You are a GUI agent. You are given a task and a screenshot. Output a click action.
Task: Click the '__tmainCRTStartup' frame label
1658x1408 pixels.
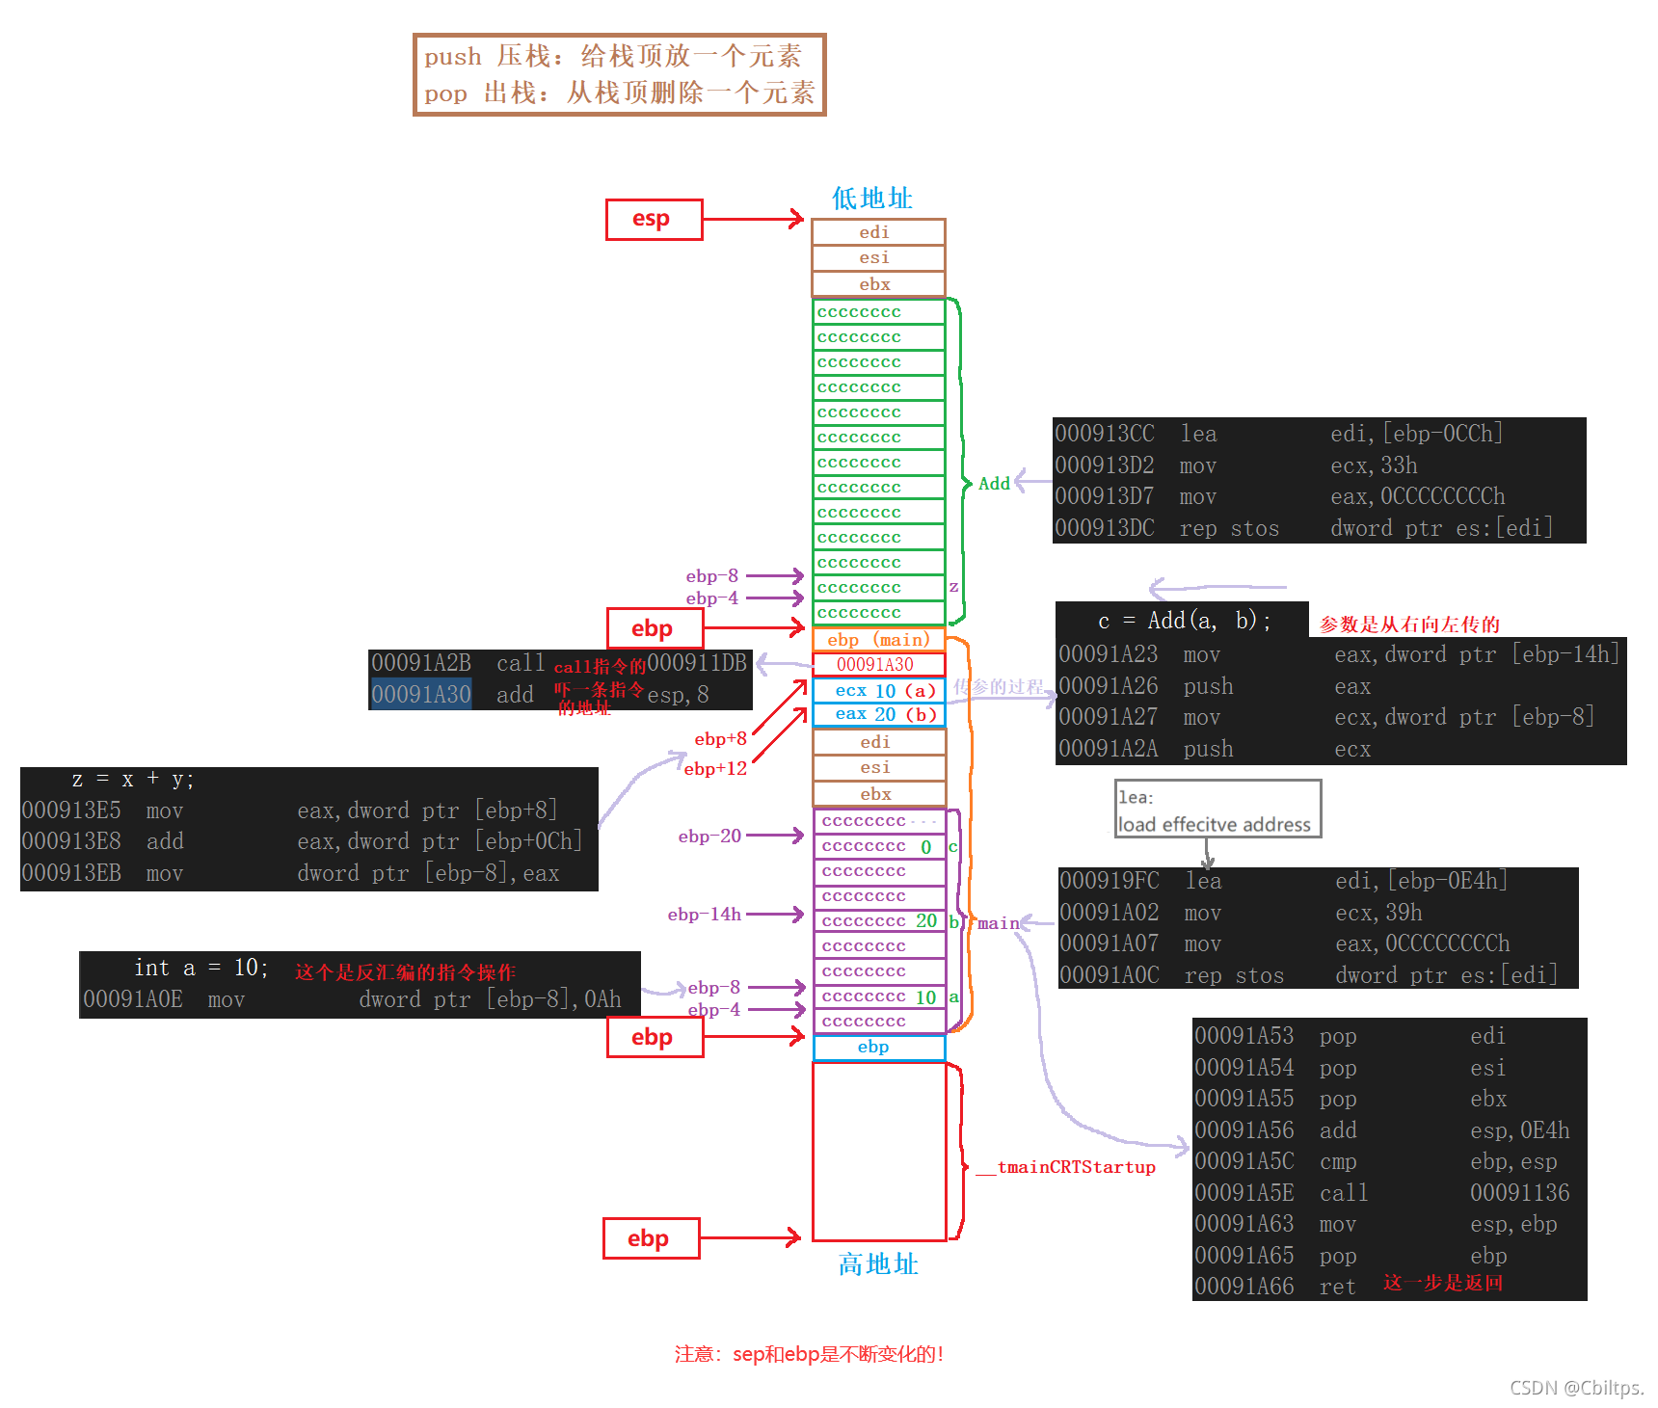point(1065,1167)
